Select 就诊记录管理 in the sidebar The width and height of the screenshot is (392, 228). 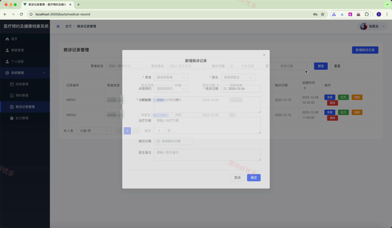pyautogui.click(x=25, y=107)
